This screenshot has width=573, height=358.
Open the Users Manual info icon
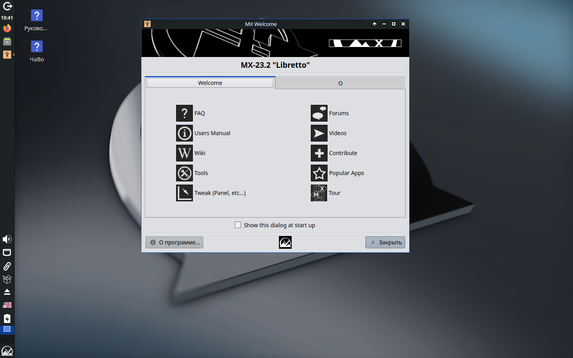click(x=184, y=133)
